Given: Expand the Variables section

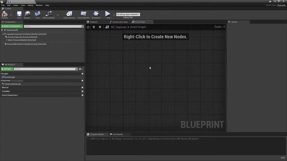Looking at the screenshot, I should click(x=6, y=91).
